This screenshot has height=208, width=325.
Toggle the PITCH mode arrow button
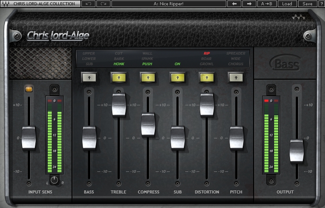pos(236,78)
